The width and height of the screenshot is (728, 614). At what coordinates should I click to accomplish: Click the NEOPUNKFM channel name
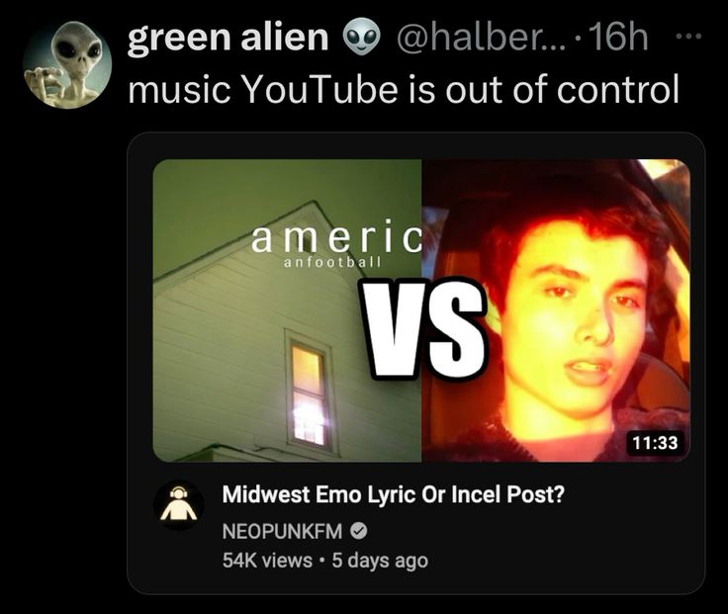click(282, 531)
